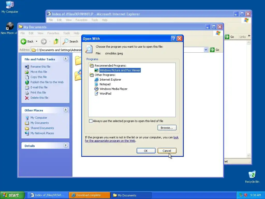
Task: Open Help menu in My Documents window
Action: point(76,33)
